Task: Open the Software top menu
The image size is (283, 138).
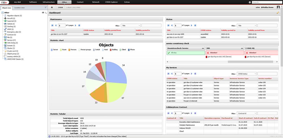Action: (33, 2)
